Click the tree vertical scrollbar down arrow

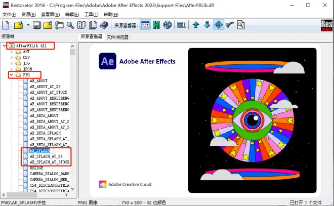[72, 189]
